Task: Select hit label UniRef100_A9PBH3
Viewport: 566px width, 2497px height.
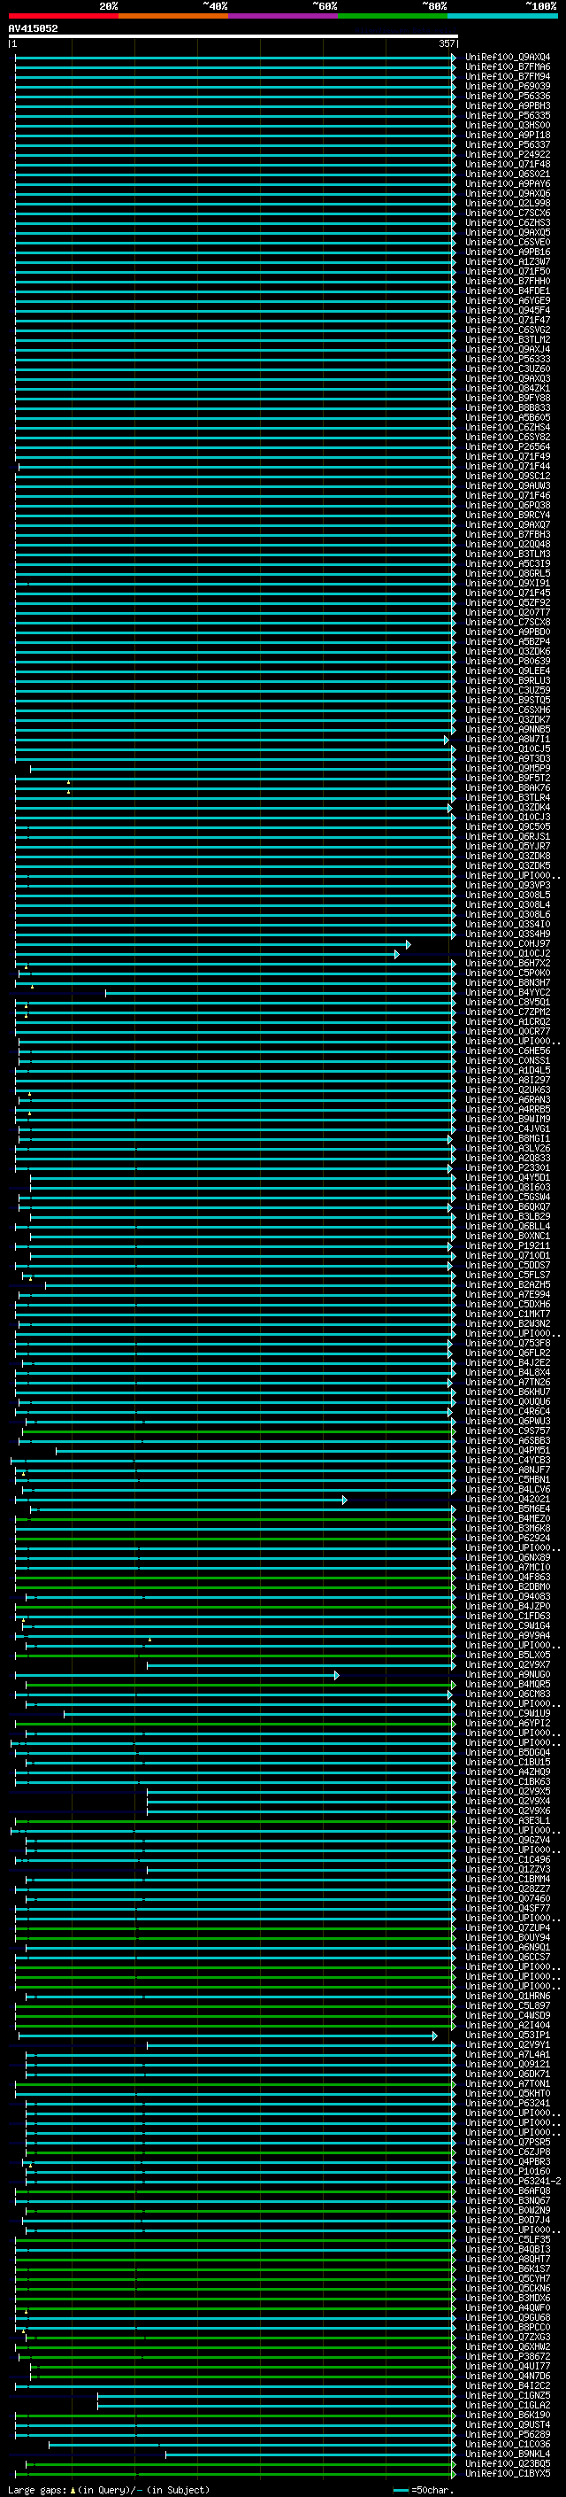Action: coord(508,105)
